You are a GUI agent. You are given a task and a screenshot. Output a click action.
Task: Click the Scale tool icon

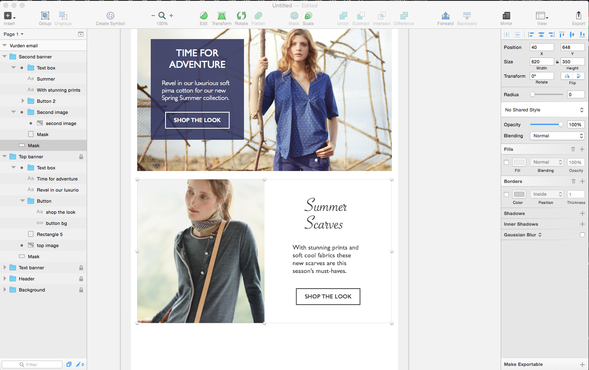click(x=308, y=16)
